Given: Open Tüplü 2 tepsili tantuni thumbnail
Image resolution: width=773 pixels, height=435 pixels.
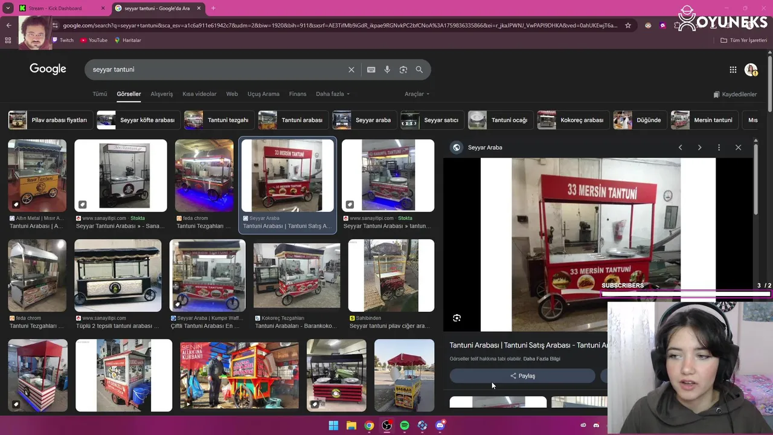Looking at the screenshot, I should 118,275.
